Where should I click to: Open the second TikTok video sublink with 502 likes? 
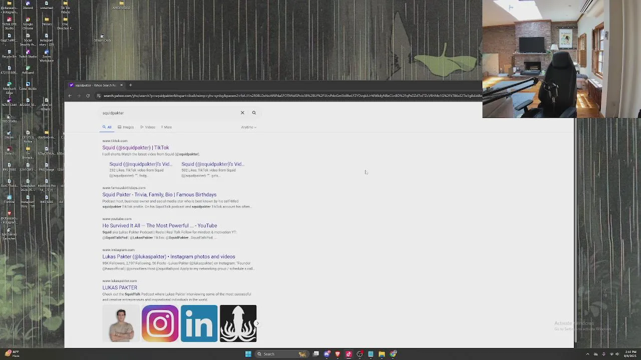coord(213,164)
